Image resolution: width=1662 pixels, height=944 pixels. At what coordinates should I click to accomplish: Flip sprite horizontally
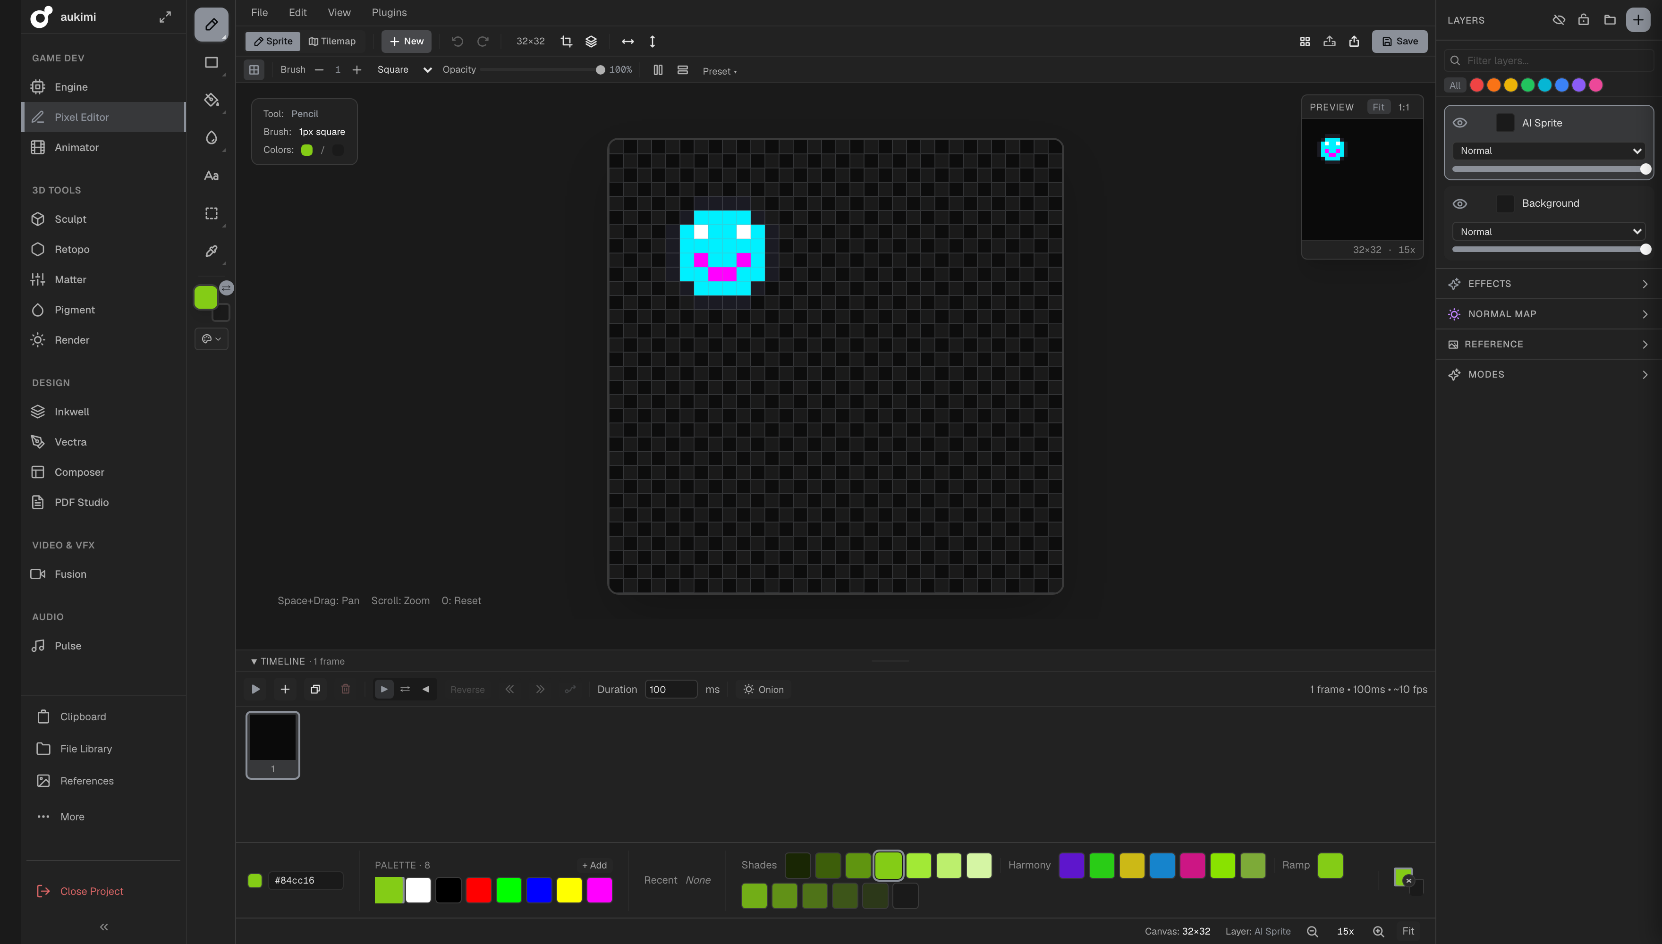[x=627, y=42]
